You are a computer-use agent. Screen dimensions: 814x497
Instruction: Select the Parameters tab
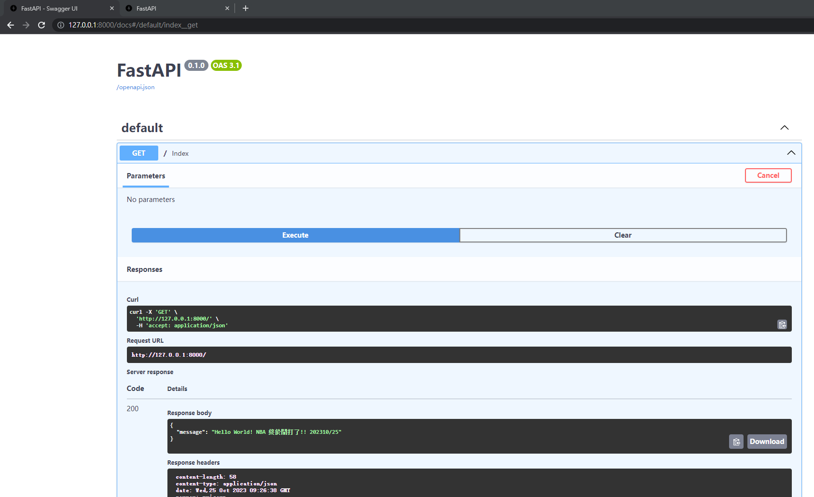146,176
